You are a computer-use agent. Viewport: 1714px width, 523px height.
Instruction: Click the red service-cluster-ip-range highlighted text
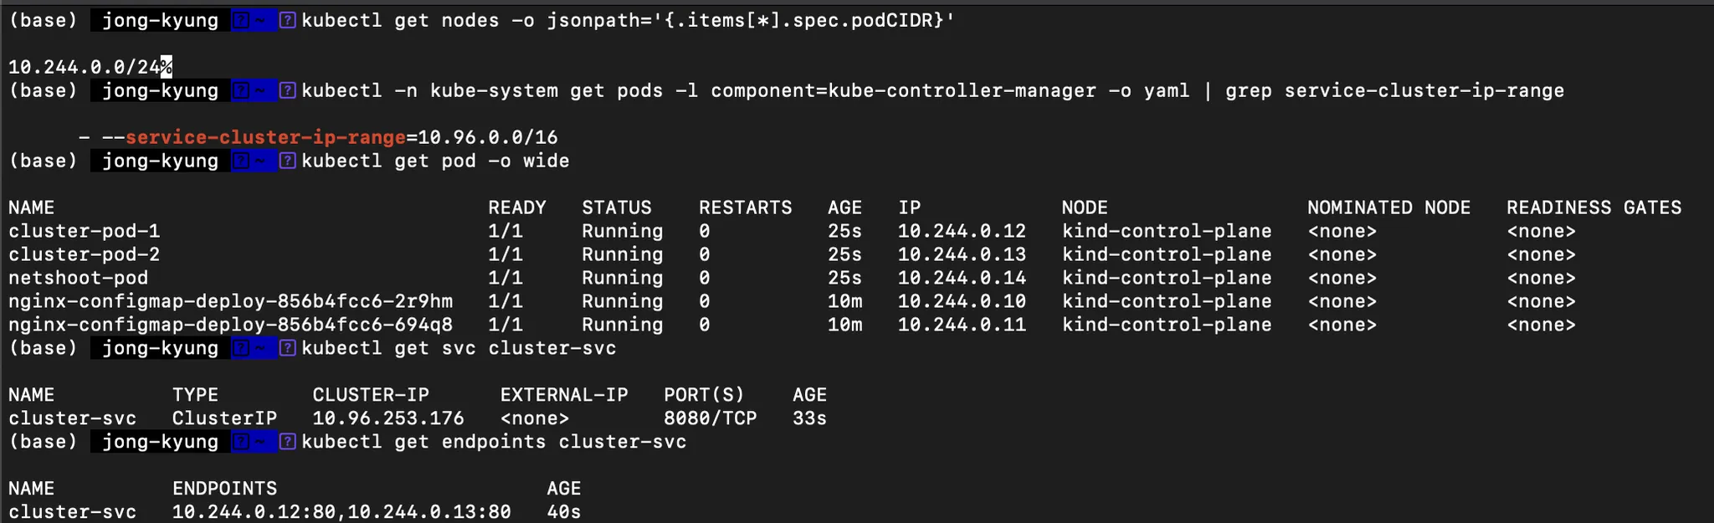[265, 137]
